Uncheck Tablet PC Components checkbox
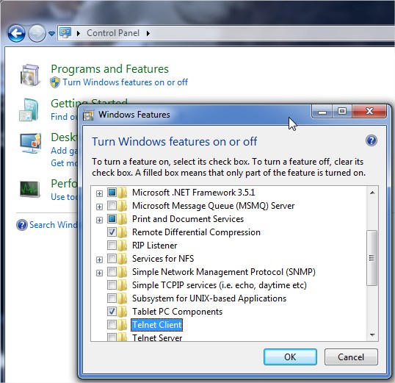This screenshot has height=383, width=395. pos(112,312)
